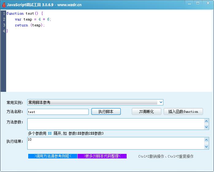Open the 调用方法请参考例程 link
The width and height of the screenshot is (214, 172).
coord(53,156)
